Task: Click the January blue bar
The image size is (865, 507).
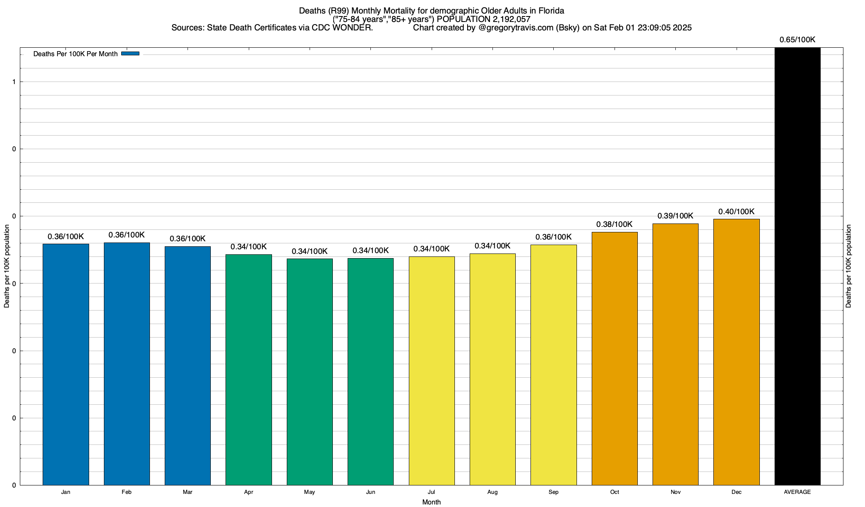Action: click(x=66, y=364)
